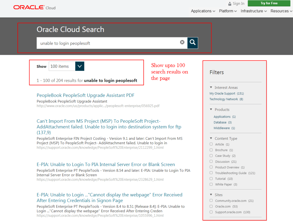Select the Support.oracle.com site filter
Image resolution: width=293 pixels, height=221 pixels.
pos(211,212)
